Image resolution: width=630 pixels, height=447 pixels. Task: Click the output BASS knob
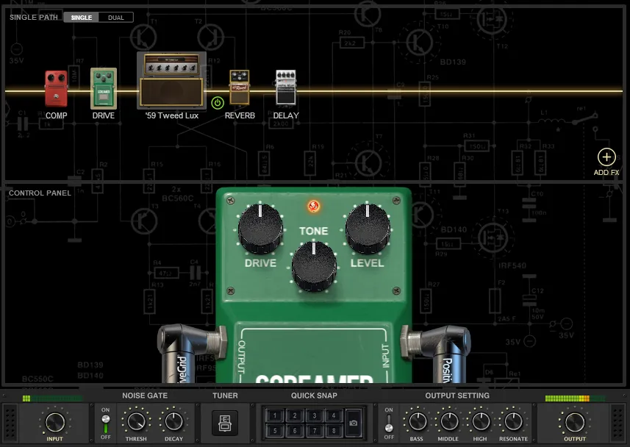click(x=417, y=422)
